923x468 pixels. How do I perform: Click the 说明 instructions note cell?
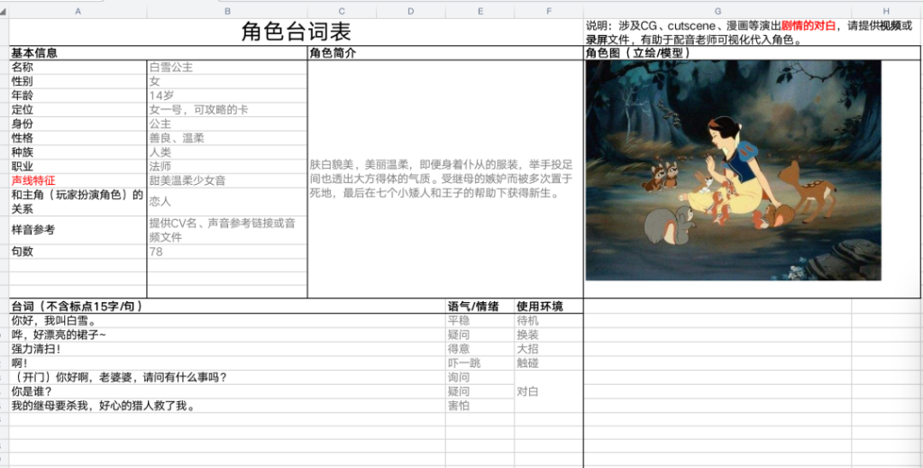point(752,32)
